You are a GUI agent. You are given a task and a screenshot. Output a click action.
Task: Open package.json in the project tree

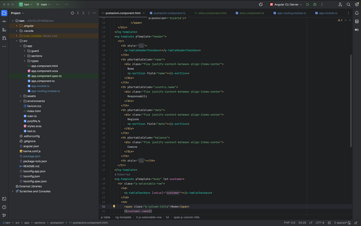point(32,156)
